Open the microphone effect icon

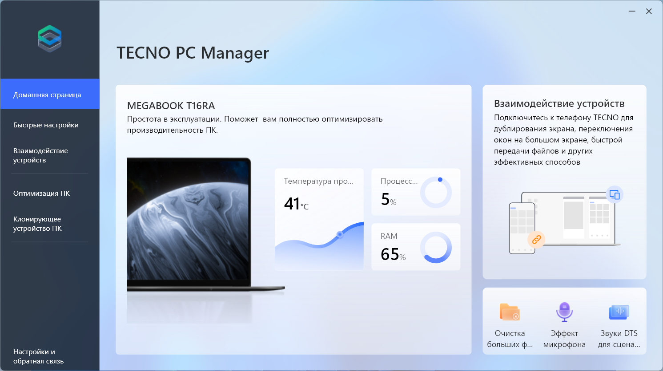pyautogui.click(x=564, y=312)
